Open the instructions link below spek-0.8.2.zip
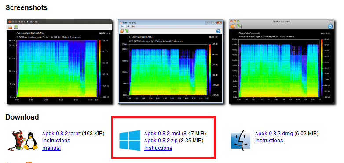This screenshot has height=163, width=344. (x=158, y=148)
